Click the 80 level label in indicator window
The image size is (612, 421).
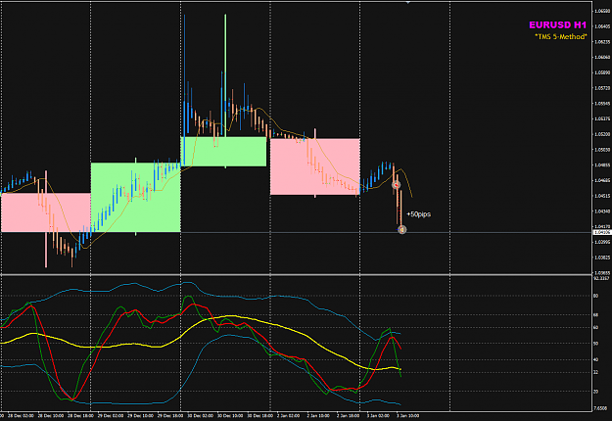tap(596, 296)
